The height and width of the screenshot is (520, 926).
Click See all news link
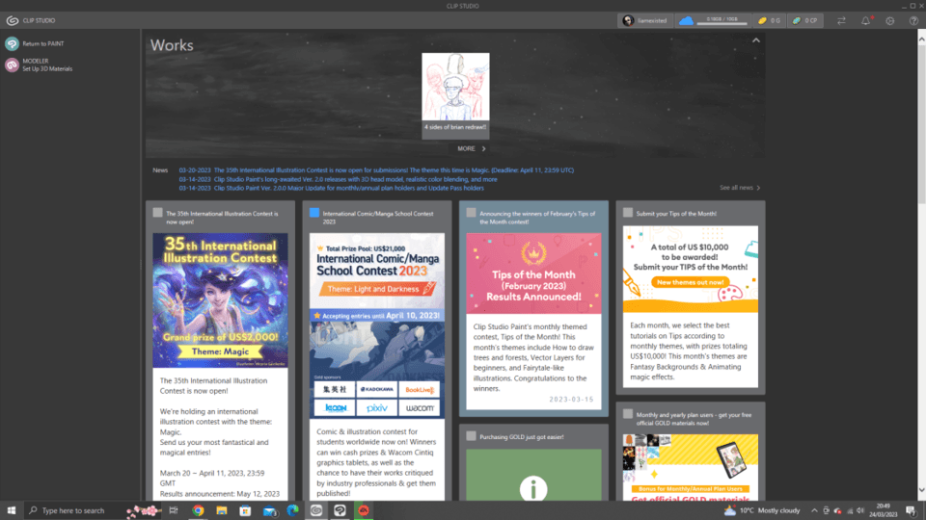[x=740, y=188]
